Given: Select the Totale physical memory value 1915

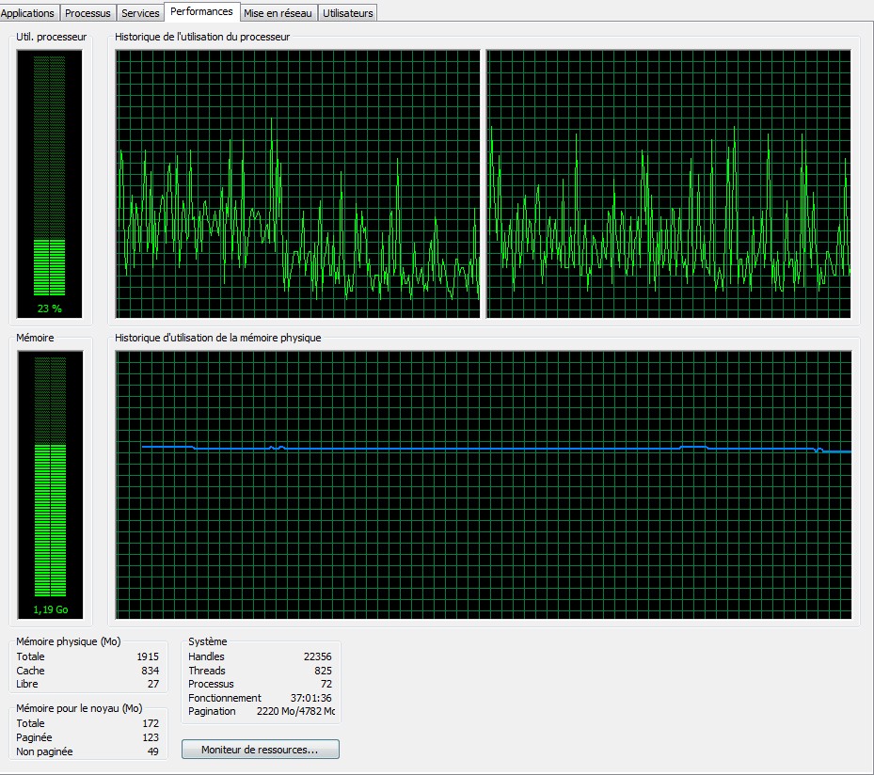Looking at the screenshot, I should 148,656.
